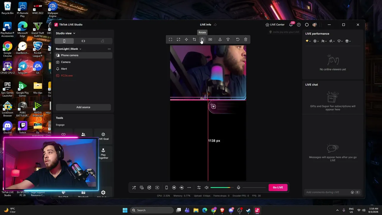Adjust the speaker volume slider
Screen dimensions: 382x215
221,188
